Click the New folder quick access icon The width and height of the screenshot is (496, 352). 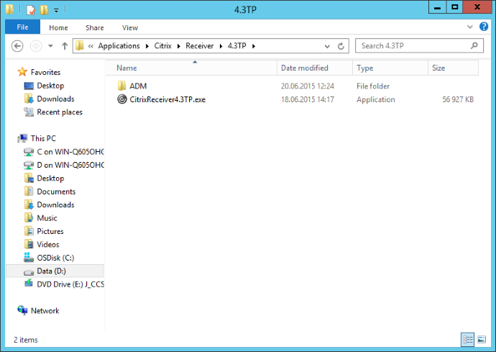pyautogui.click(x=44, y=10)
